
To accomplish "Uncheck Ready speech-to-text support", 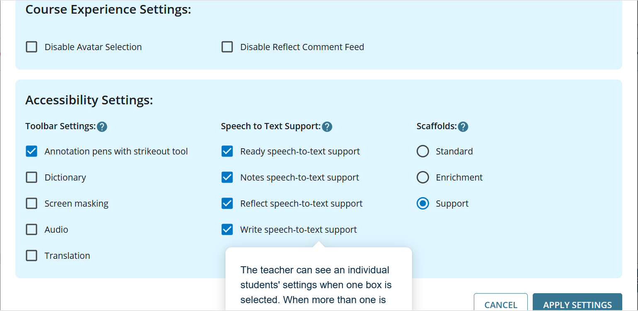I will pos(227,151).
